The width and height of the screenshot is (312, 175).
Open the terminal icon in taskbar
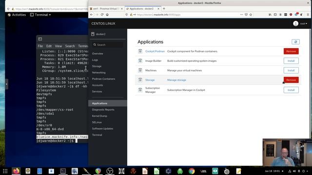click(63, 171)
